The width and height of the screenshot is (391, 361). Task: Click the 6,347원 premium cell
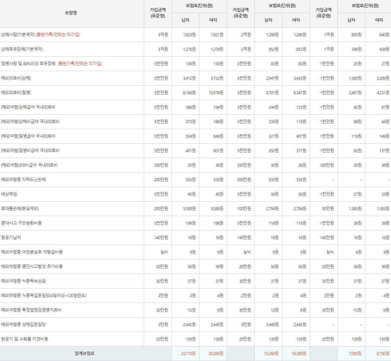(x=300, y=93)
